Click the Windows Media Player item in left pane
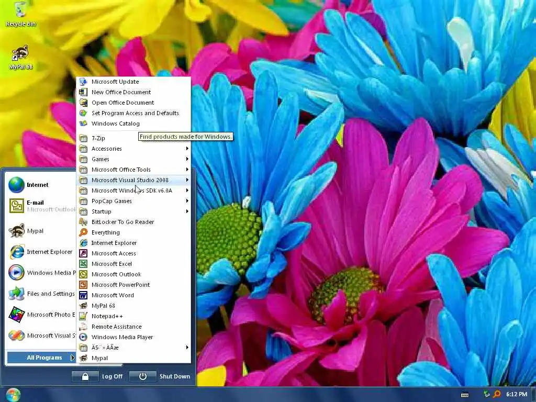Screen dimensions: 536x402 click(41, 273)
